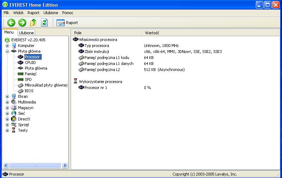Image resolution: width=282 pixels, height=178 pixels.
Task: Select the Mikroukład płyty głównej tree item
Action: (46, 85)
